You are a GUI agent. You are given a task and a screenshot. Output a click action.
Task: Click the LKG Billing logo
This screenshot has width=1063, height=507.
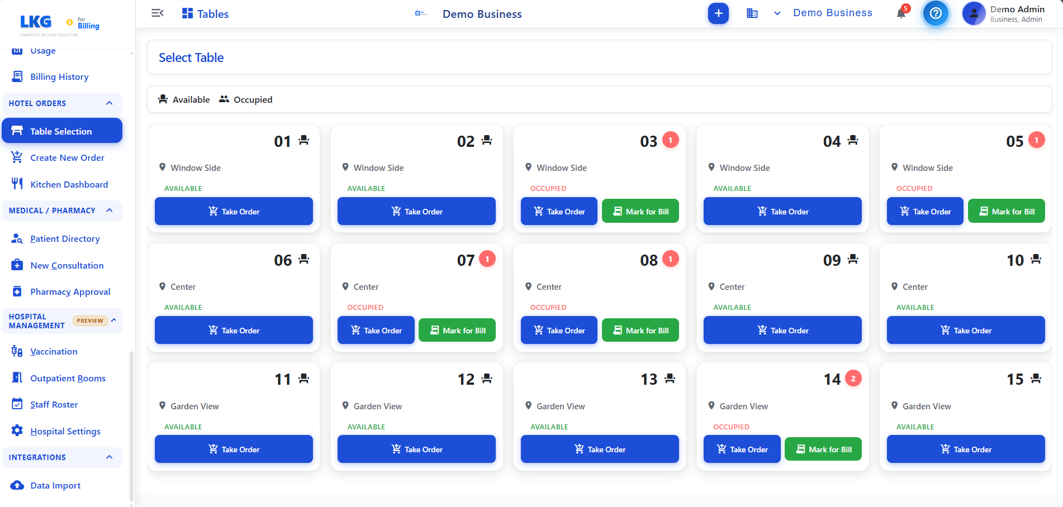point(59,23)
